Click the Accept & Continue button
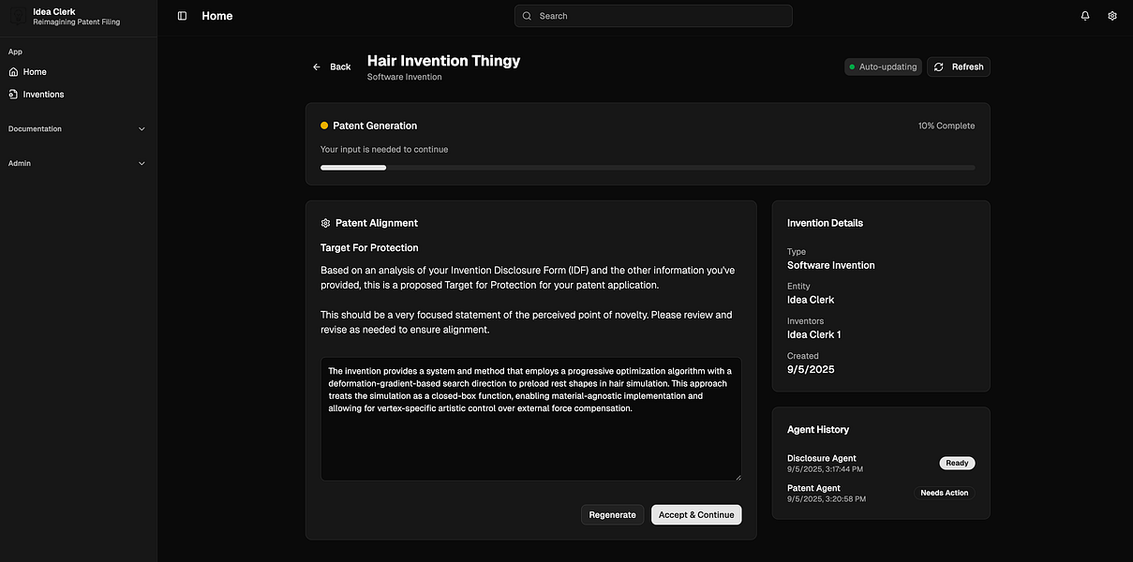1133x562 pixels. [696, 515]
